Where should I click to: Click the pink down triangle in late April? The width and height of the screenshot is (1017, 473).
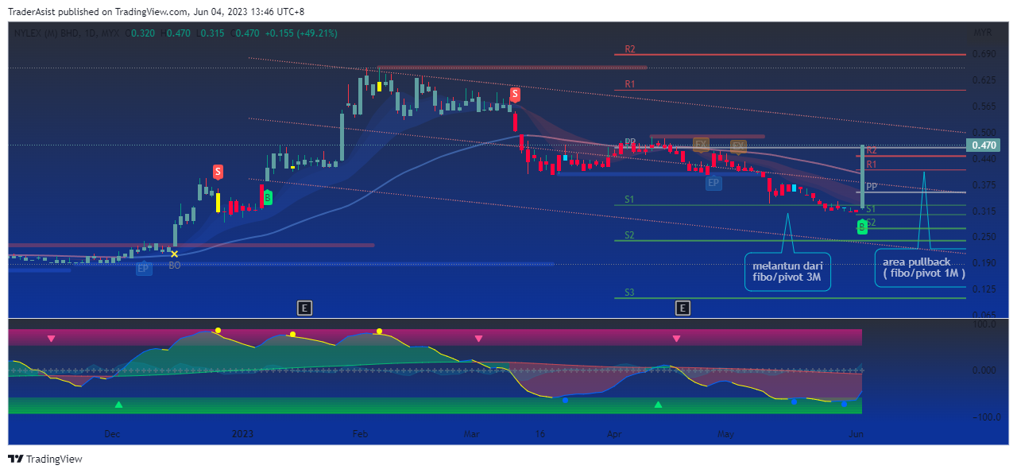[676, 339]
